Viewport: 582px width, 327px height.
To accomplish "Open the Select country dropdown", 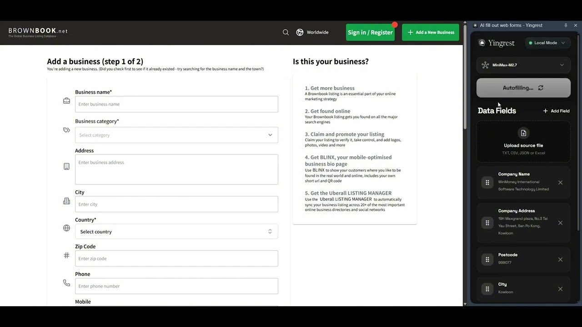I will [270, 231].
